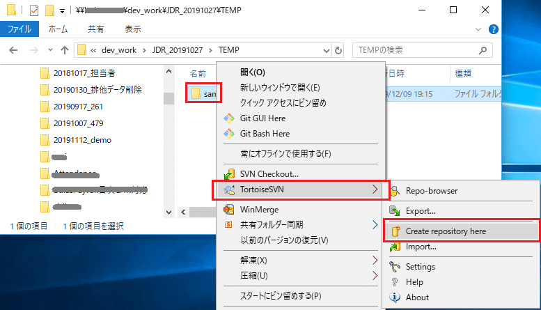Click the Import icon in submenu
The width and height of the screenshot is (541, 310).
point(395,247)
